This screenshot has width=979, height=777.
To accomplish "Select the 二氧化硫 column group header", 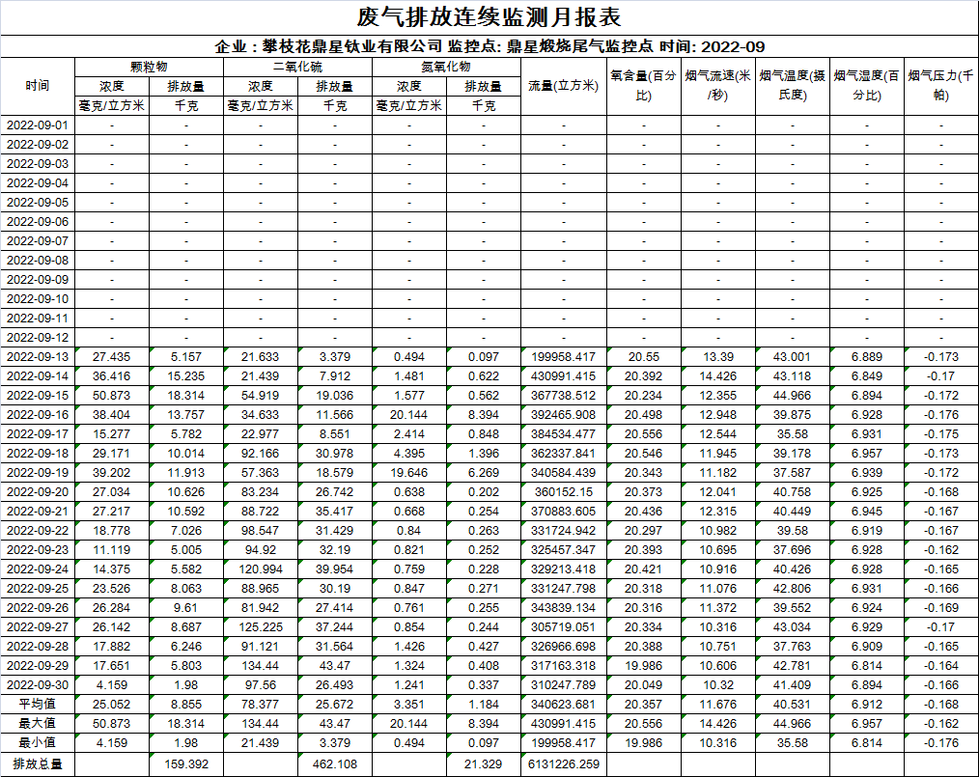I will [x=297, y=67].
